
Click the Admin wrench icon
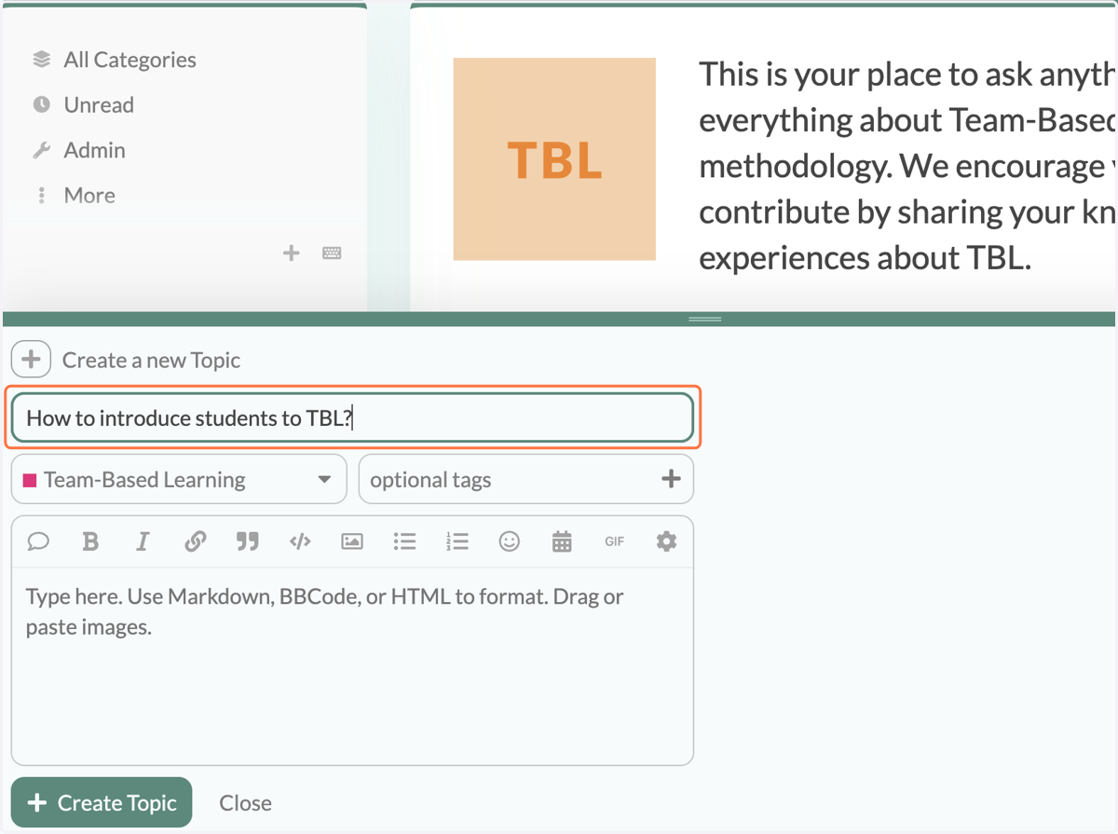41,150
